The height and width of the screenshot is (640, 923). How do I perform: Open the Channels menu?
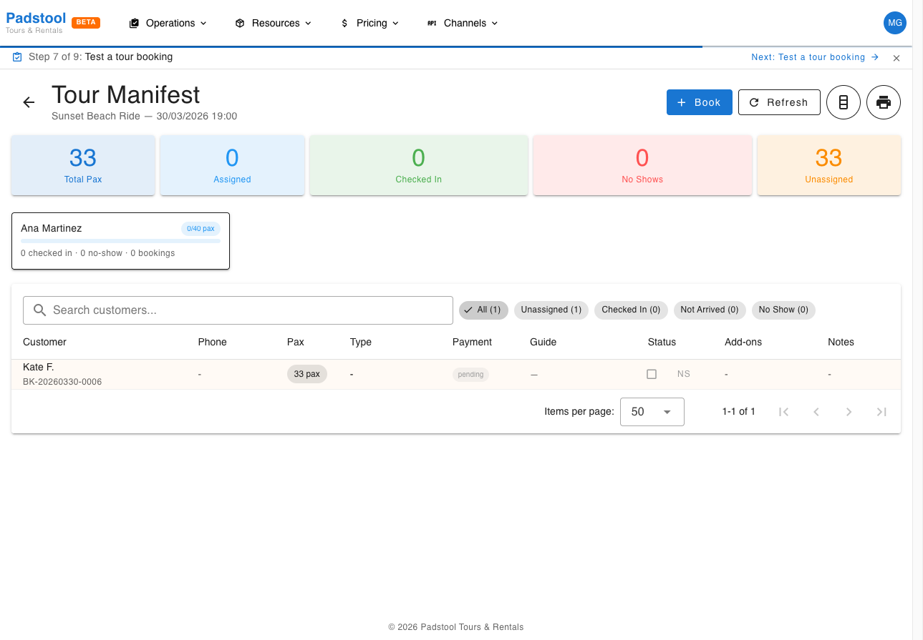(463, 23)
